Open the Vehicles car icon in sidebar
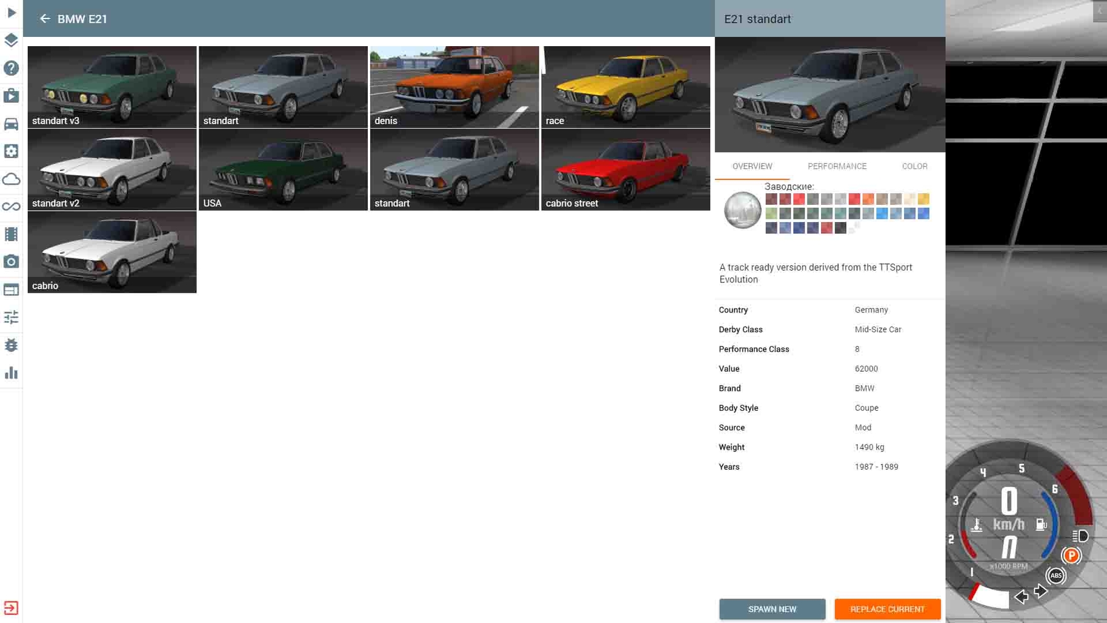This screenshot has height=623, width=1107. (11, 124)
